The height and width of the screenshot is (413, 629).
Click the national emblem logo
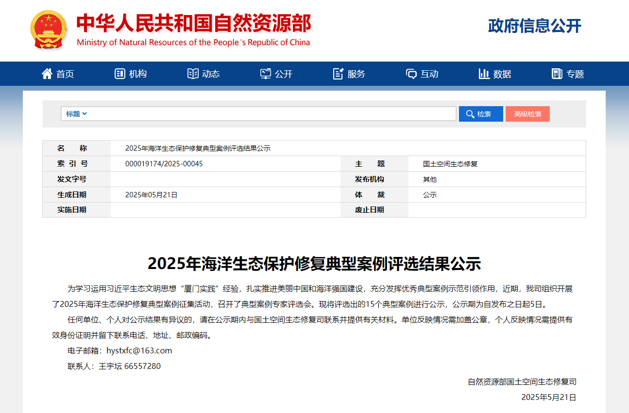49,29
